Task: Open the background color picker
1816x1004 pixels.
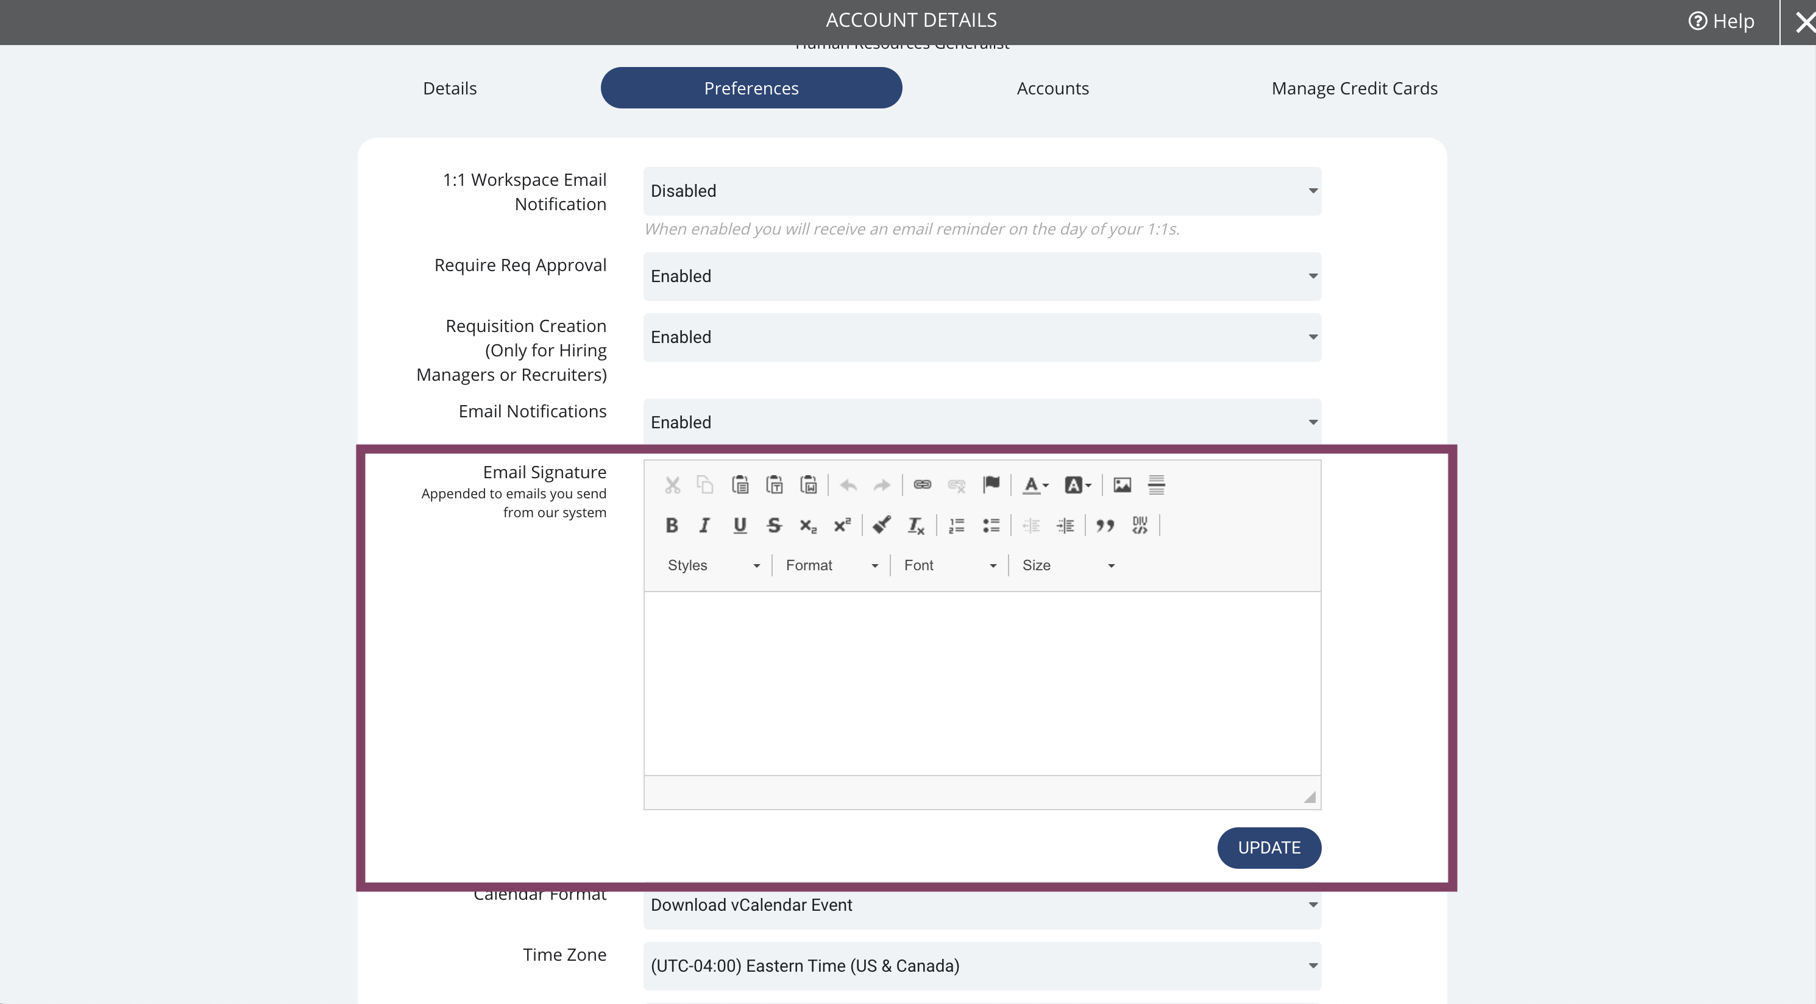Action: click(x=1077, y=485)
